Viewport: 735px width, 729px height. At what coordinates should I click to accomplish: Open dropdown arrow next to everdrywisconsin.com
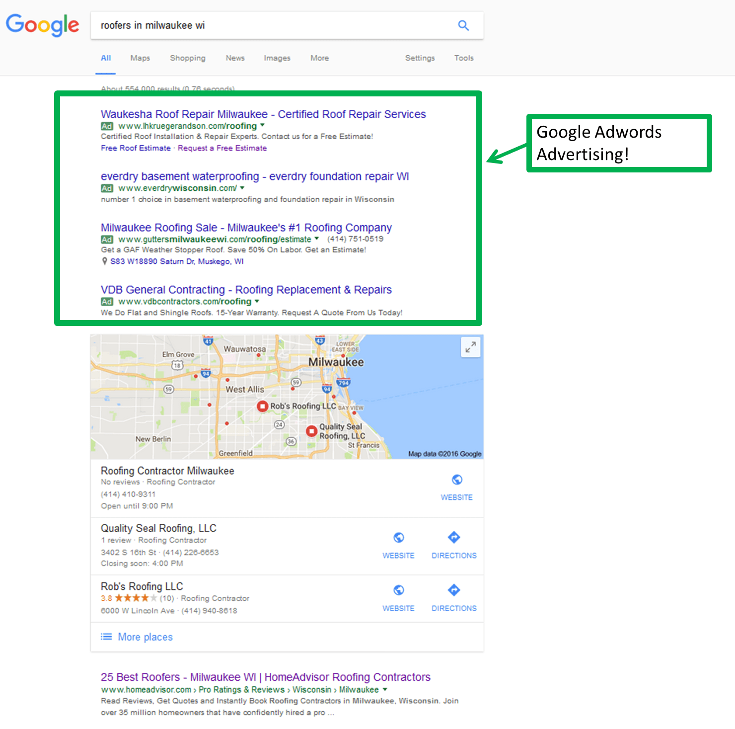pos(242,188)
